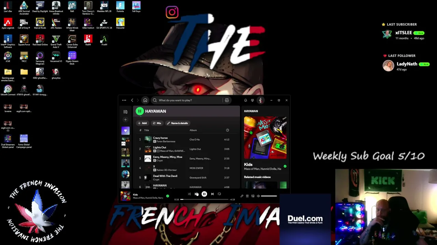Open the Spotify profile avatar menu
The image size is (437, 245).
[x=260, y=100]
